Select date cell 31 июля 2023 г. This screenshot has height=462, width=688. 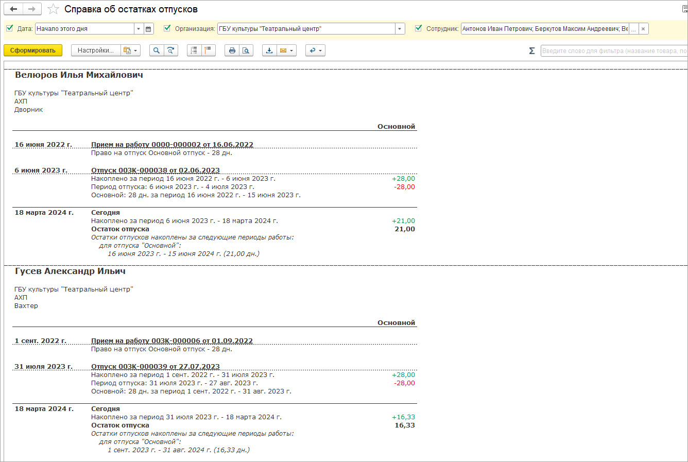pos(43,366)
